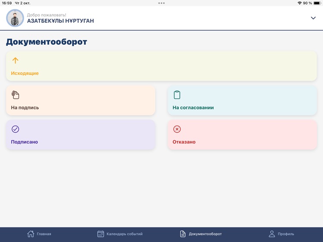323x242 pixels.
Task: Tap the purple checkmark circle icon
Action: (x=15, y=129)
